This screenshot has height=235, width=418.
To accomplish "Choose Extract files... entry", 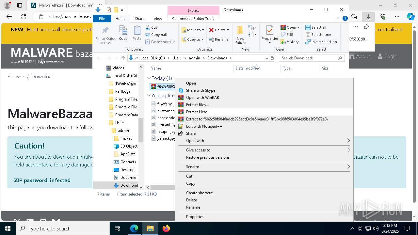I will (x=264, y=105).
